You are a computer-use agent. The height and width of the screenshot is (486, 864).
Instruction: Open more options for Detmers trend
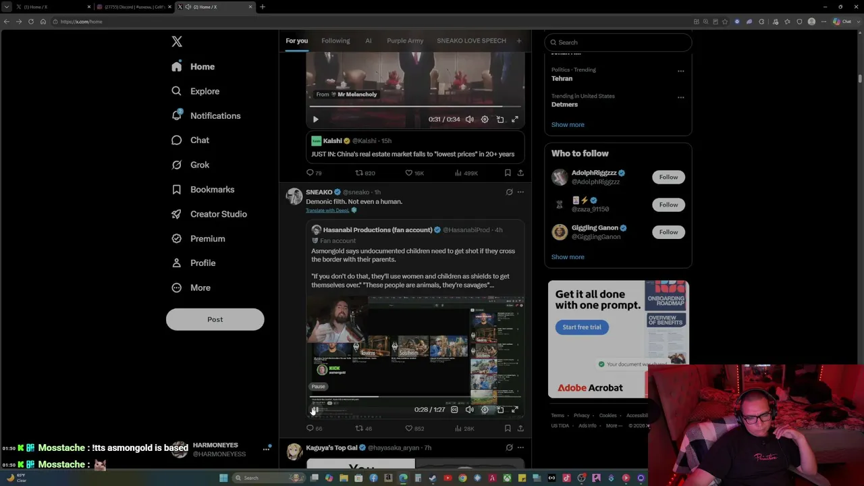pyautogui.click(x=680, y=97)
